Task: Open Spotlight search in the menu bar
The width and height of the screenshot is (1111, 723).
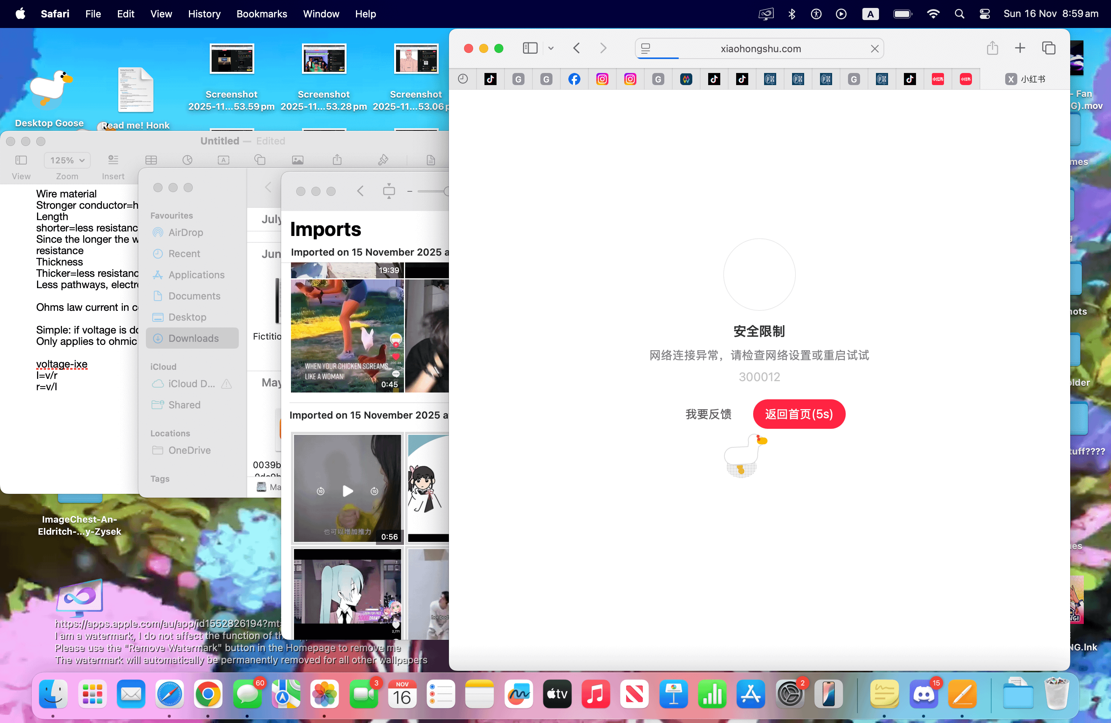Action: pos(959,14)
